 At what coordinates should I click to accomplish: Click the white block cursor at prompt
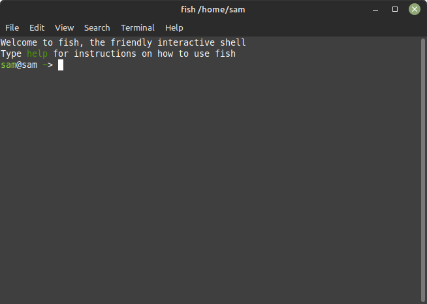[x=61, y=65]
